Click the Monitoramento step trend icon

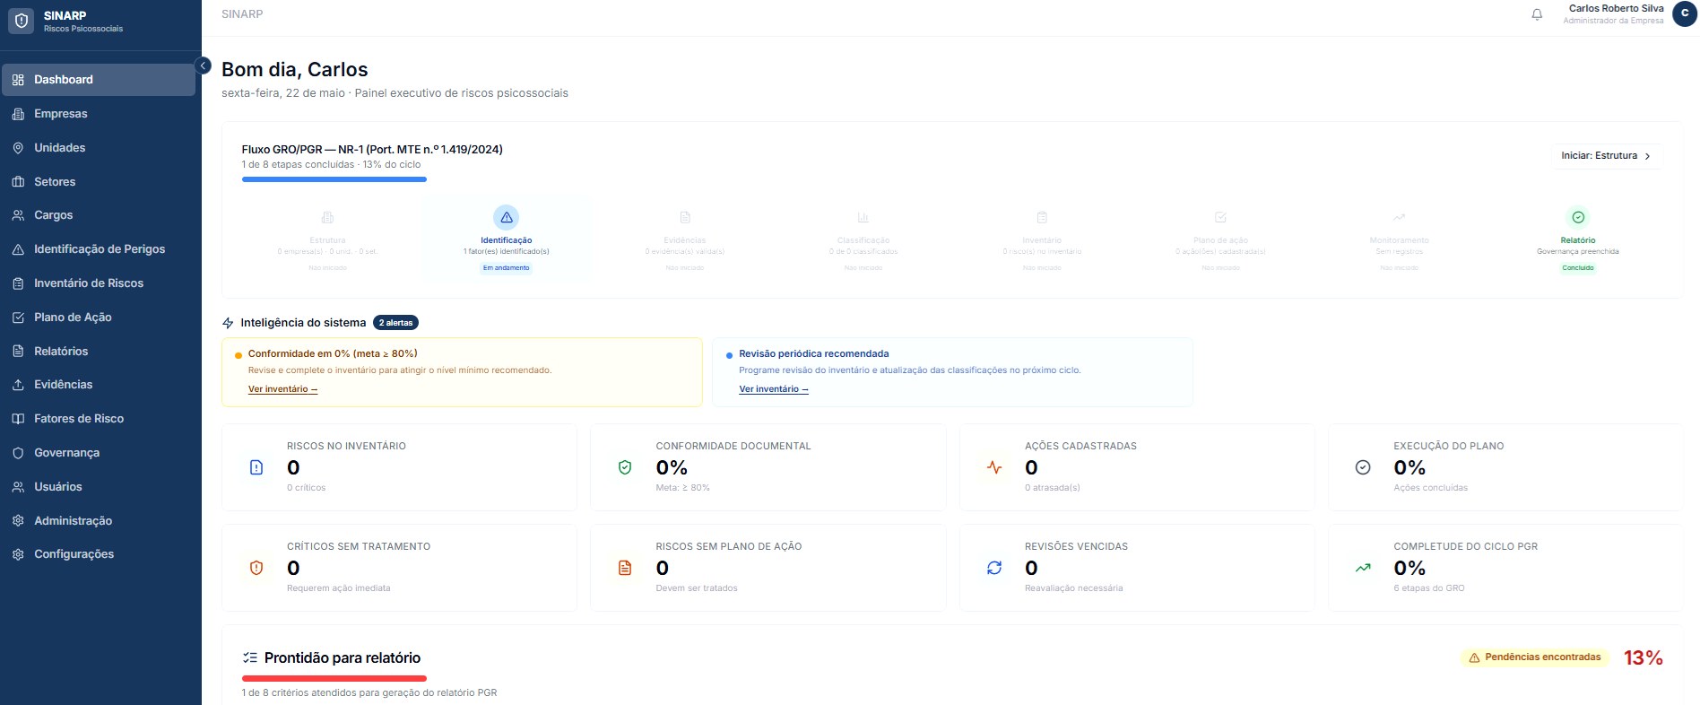coord(1399,217)
